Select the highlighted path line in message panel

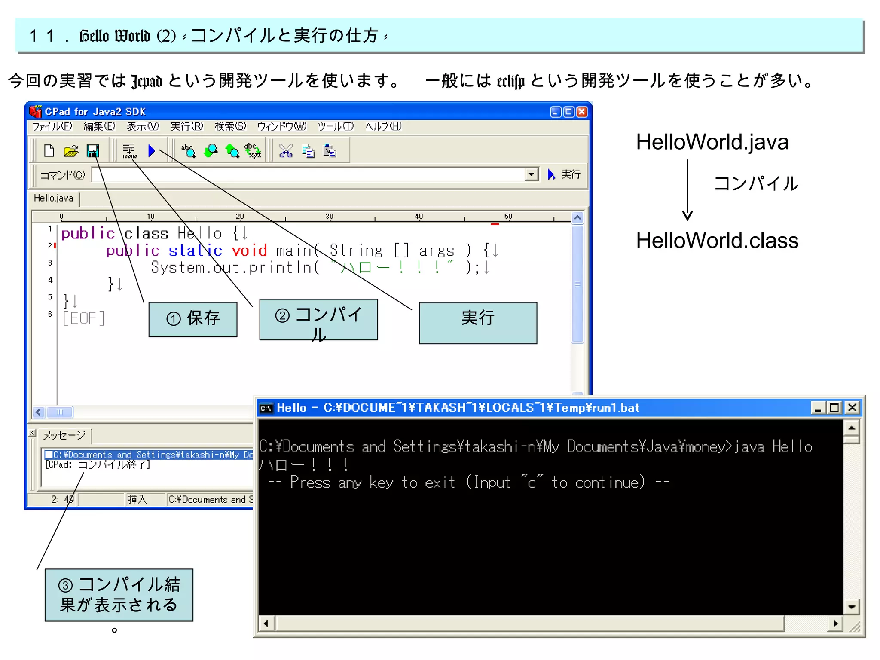click(x=149, y=455)
